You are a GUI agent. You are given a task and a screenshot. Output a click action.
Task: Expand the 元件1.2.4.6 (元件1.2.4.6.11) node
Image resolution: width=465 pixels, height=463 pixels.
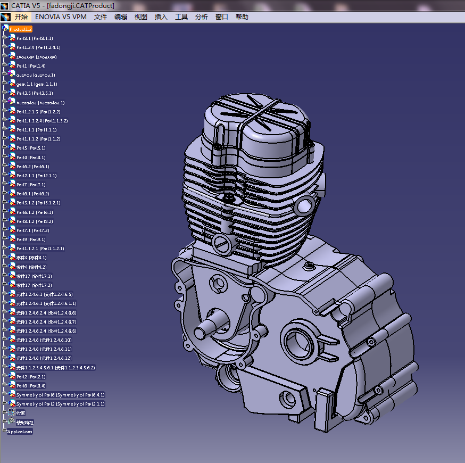pyautogui.click(x=4, y=348)
